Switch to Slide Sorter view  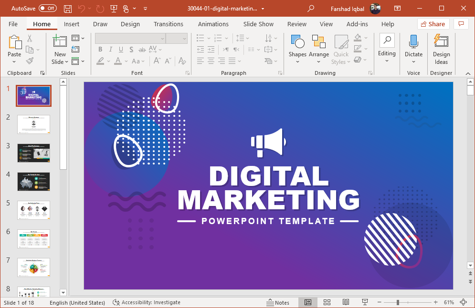327,302
